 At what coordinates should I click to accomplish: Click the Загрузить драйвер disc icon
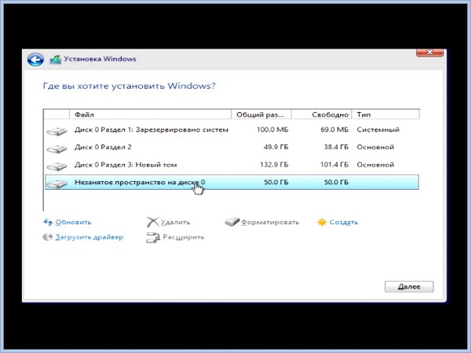tap(47, 238)
